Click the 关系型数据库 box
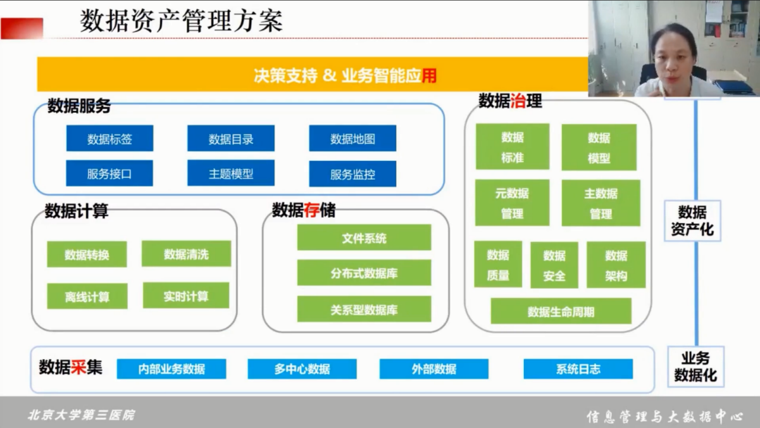 (364, 310)
